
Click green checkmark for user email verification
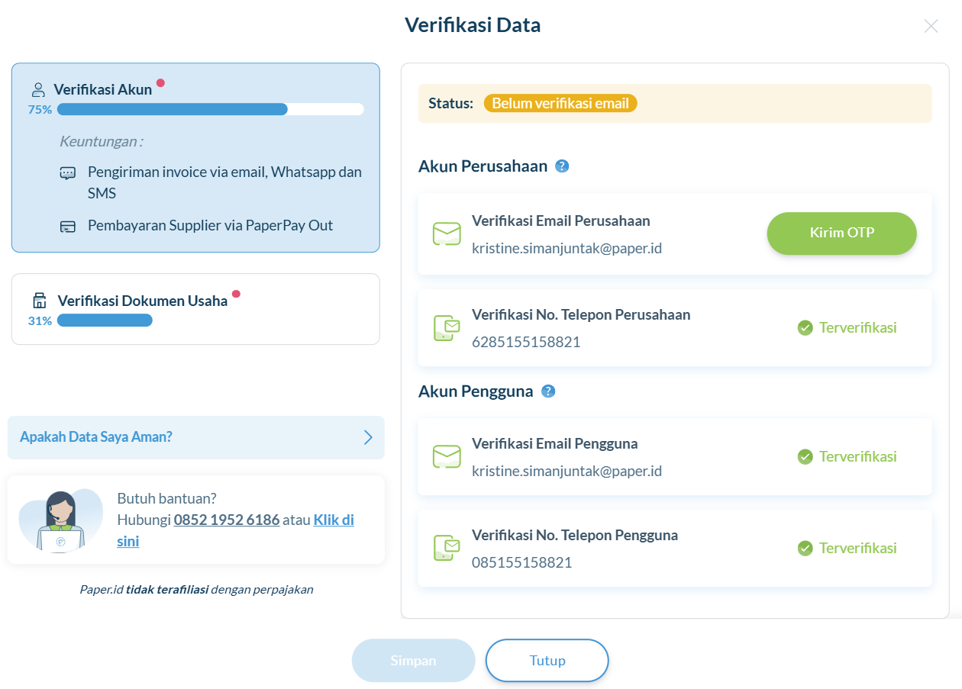[805, 457]
